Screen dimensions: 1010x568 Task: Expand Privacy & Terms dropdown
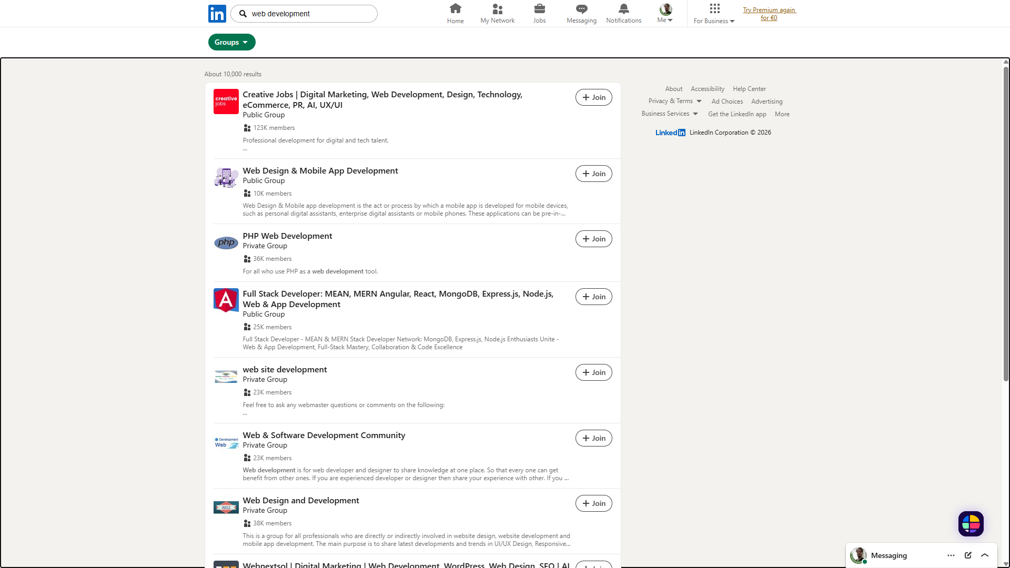675,101
